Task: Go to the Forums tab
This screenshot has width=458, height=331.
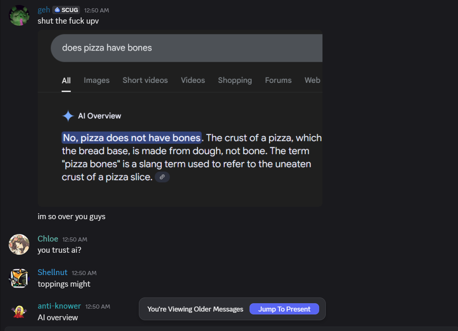Action: (278, 80)
